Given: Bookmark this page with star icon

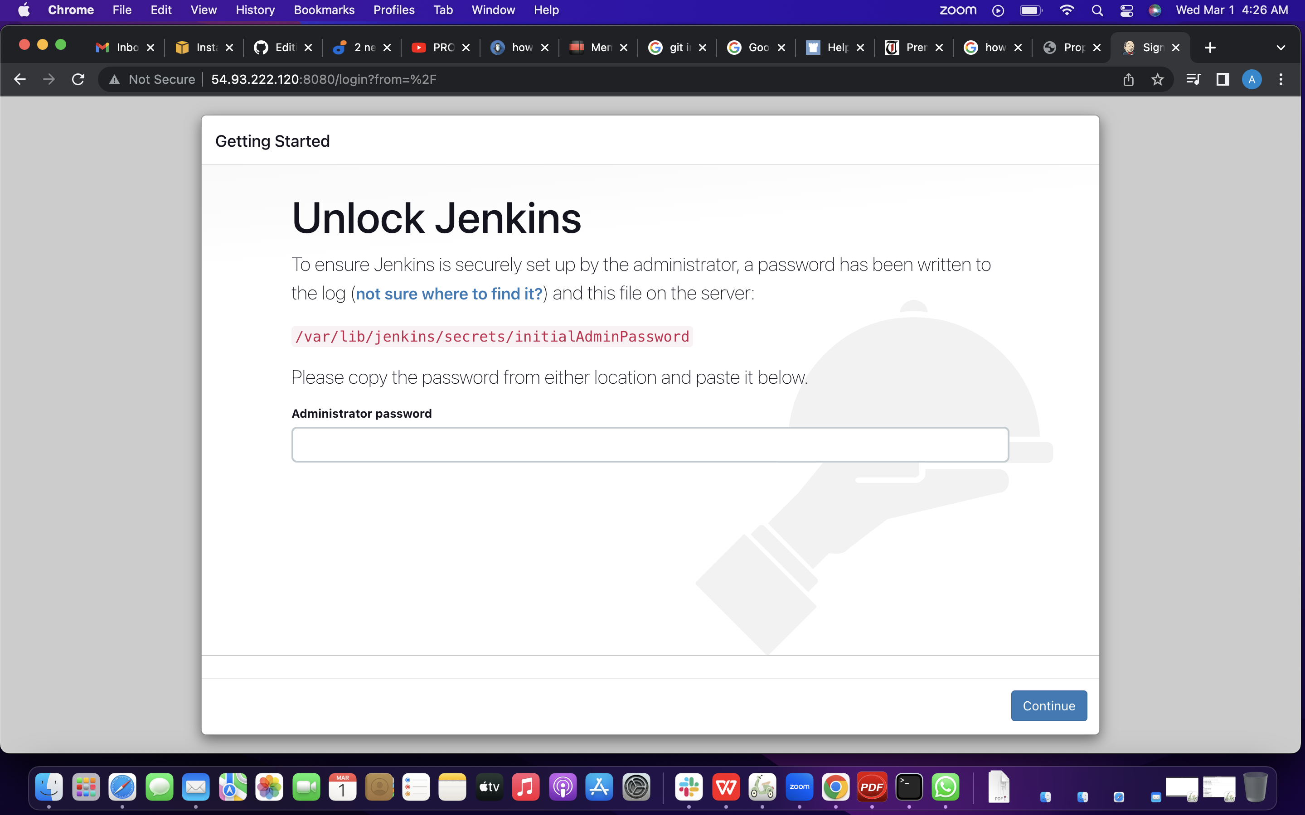Looking at the screenshot, I should click(1157, 79).
